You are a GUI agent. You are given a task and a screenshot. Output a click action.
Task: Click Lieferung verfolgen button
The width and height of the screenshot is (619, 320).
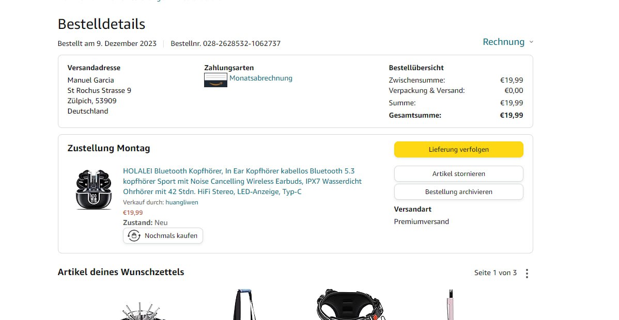pos(459,150)
